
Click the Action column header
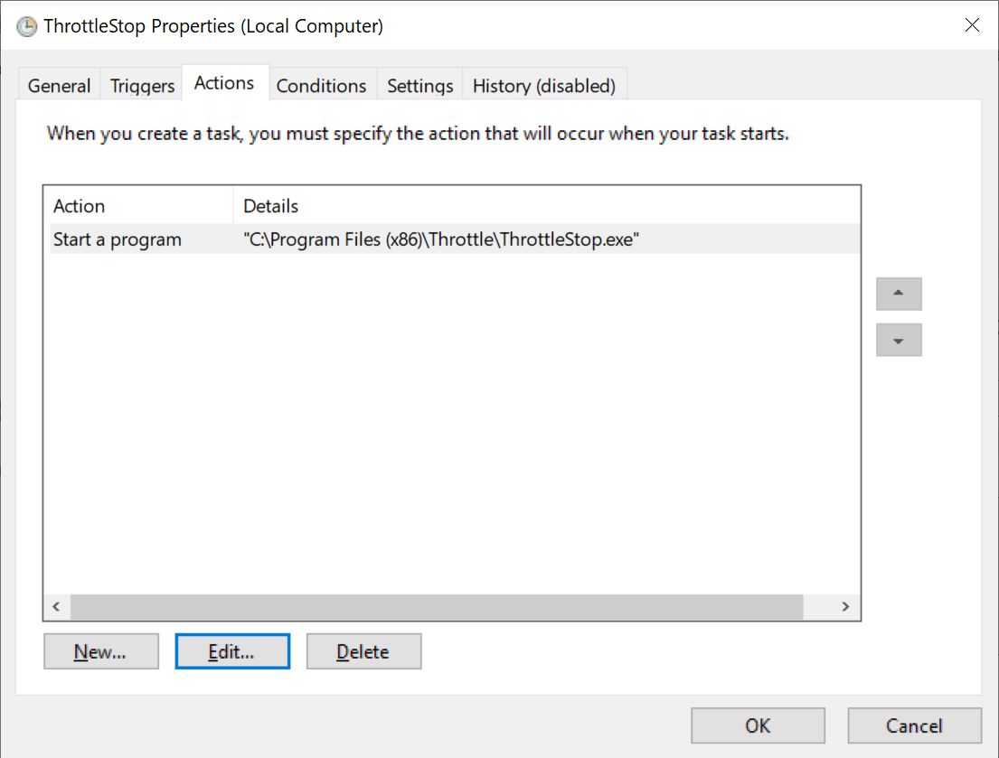(140, 206)
